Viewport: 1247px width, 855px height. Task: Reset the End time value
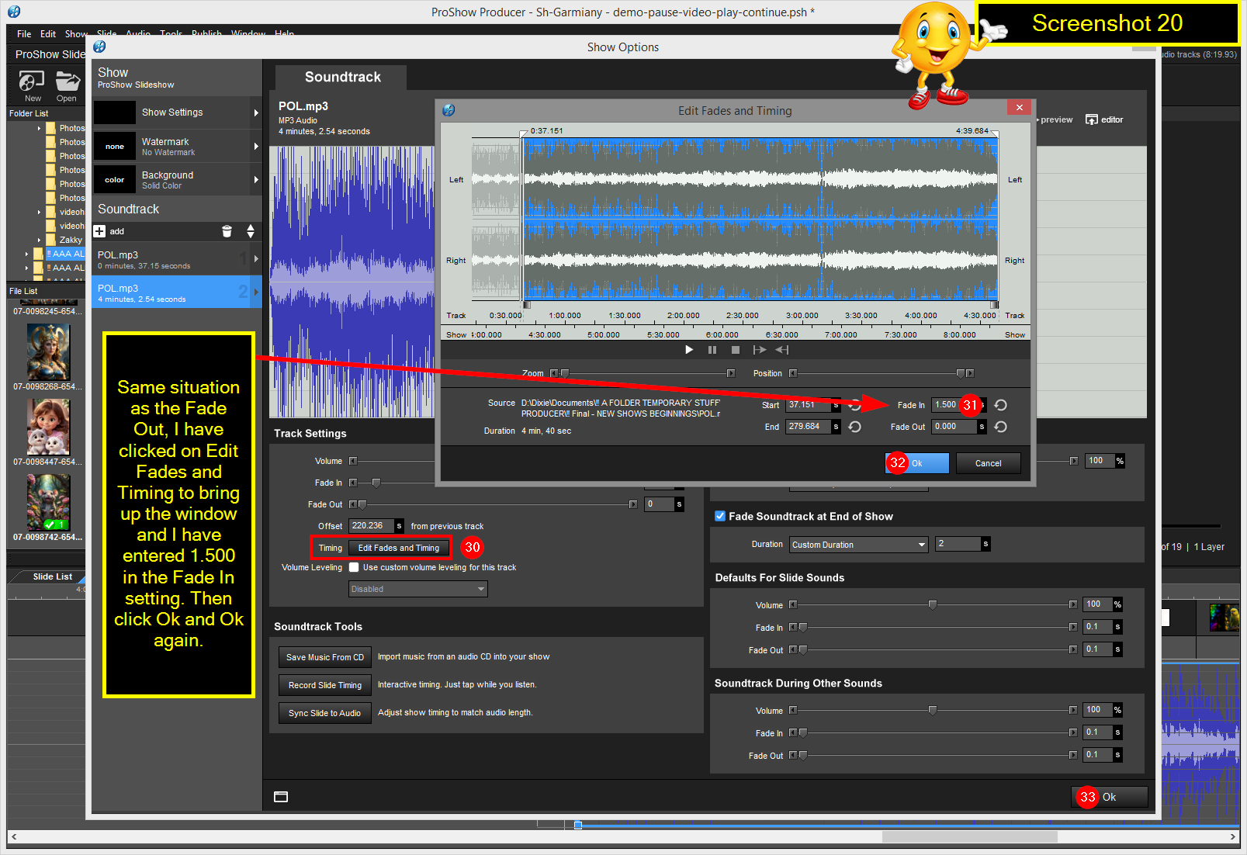854,427
